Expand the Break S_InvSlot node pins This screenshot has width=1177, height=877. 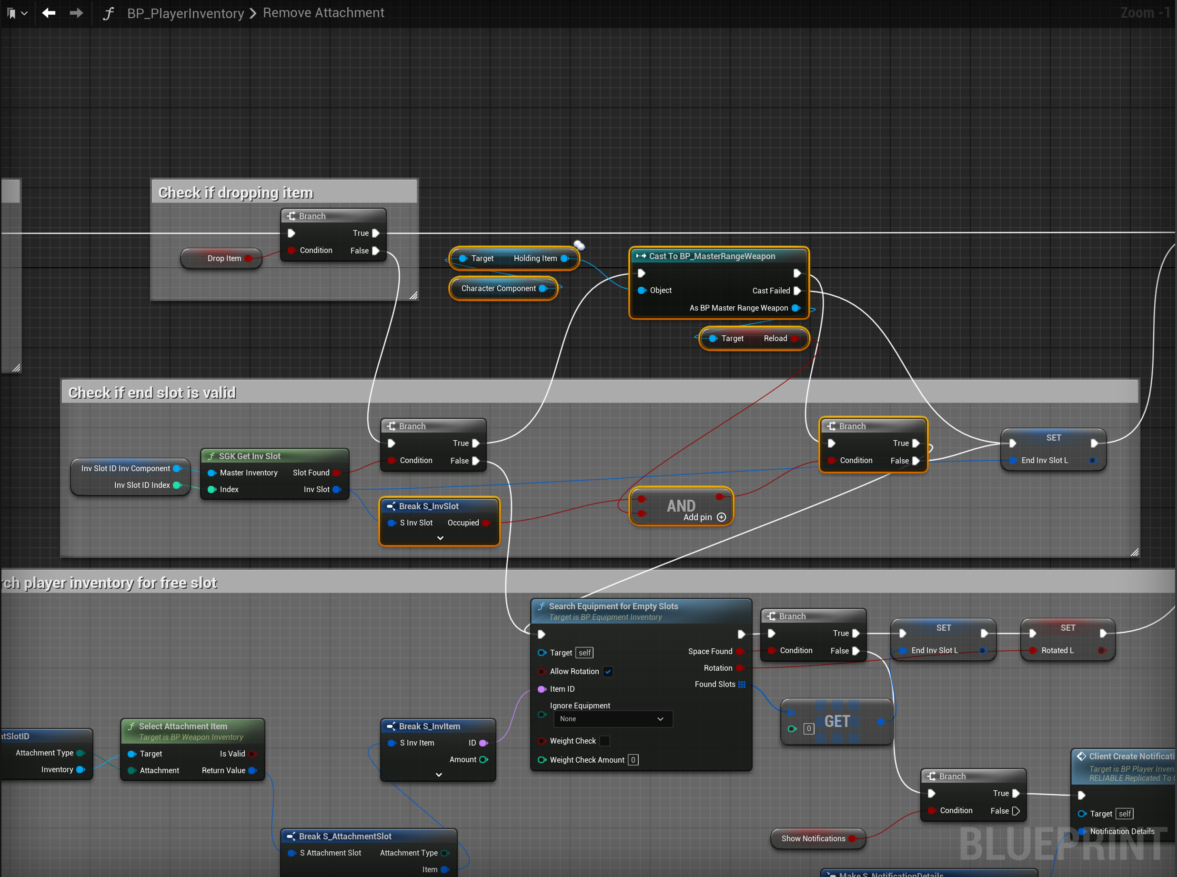pos(440,538)
